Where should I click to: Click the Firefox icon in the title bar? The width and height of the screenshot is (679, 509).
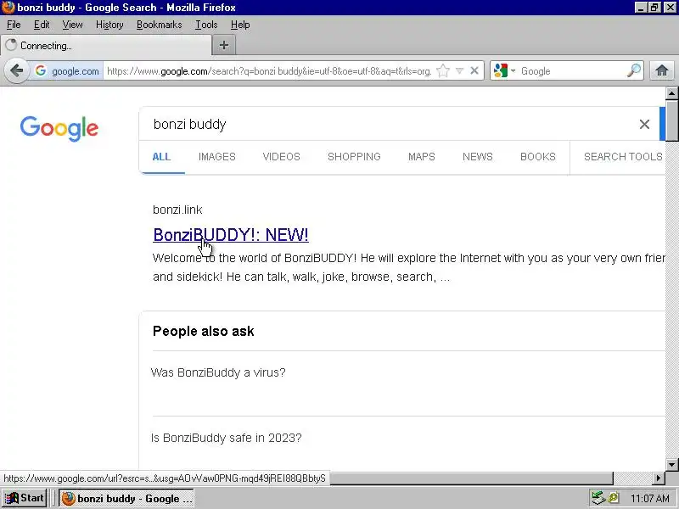[8, 8]
